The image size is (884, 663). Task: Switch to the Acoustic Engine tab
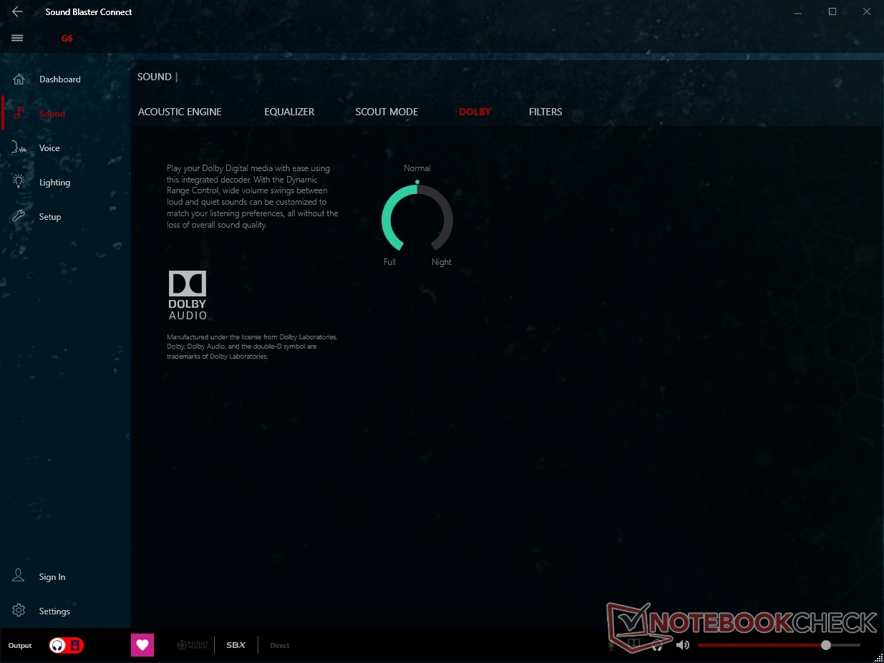pos(180,112)
